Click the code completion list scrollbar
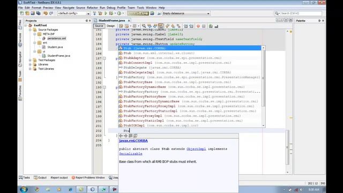Screen dimensions: 343x193 click(x=263, y=78)
